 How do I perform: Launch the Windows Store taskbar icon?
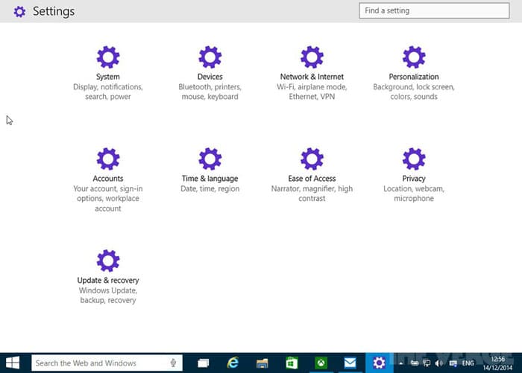coord(292,363)
